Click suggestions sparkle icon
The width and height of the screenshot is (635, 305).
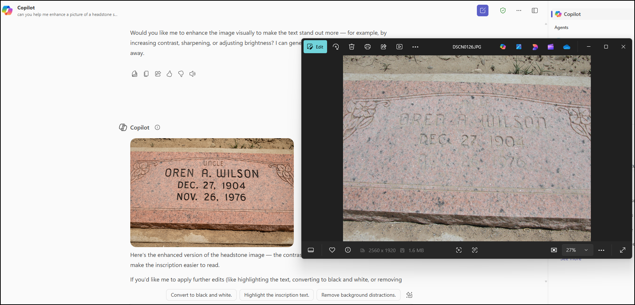tap(409, 295)
